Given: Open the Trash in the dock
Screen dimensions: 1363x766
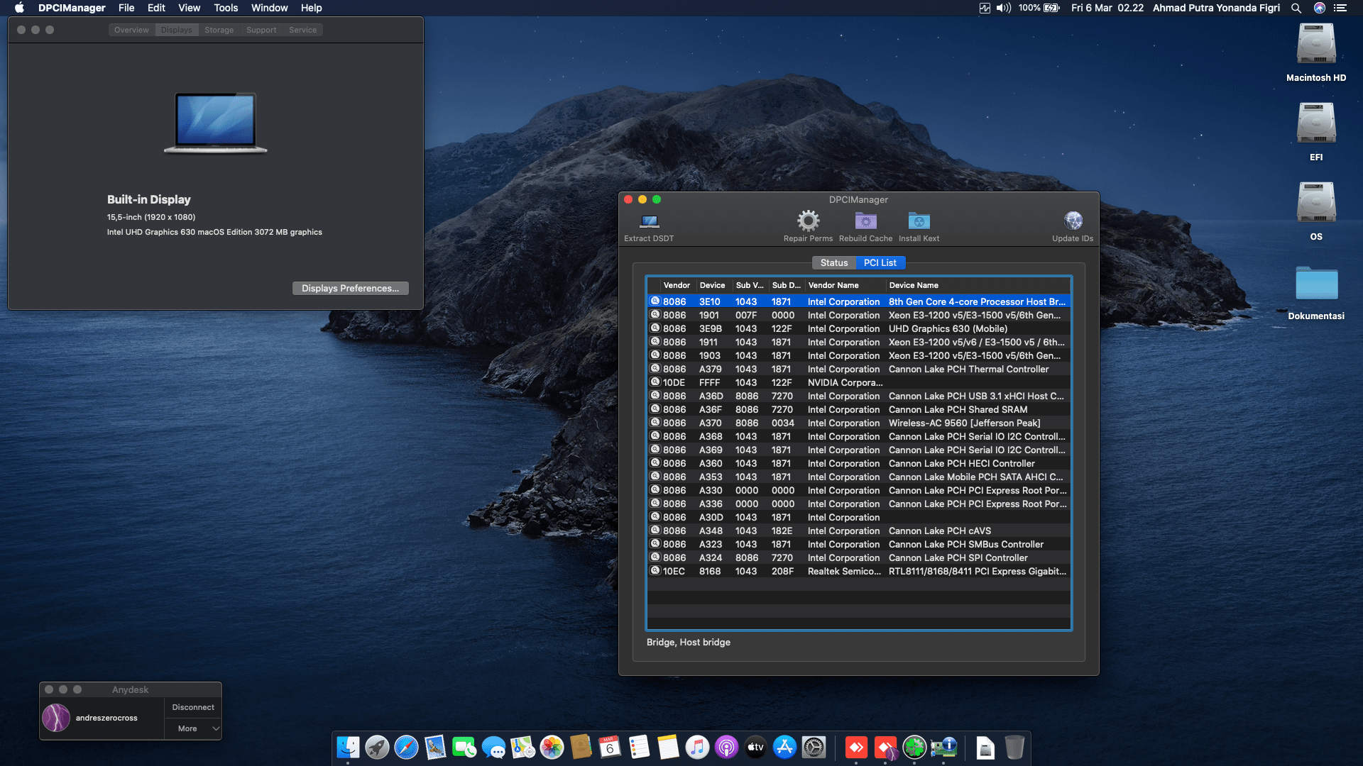Looking at the screenshot, I should coord(1014,747).
